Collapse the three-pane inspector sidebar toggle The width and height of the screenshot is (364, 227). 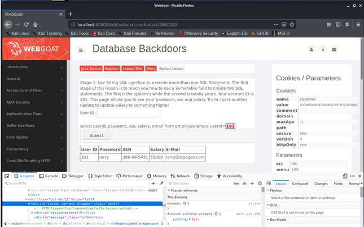point(269,184)
